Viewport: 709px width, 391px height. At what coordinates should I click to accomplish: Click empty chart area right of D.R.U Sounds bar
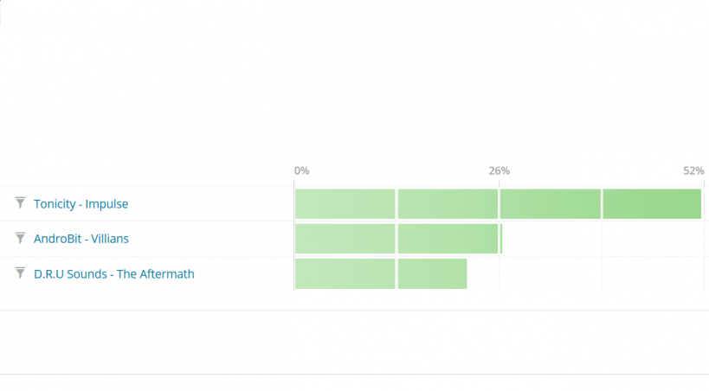point(584,273)
